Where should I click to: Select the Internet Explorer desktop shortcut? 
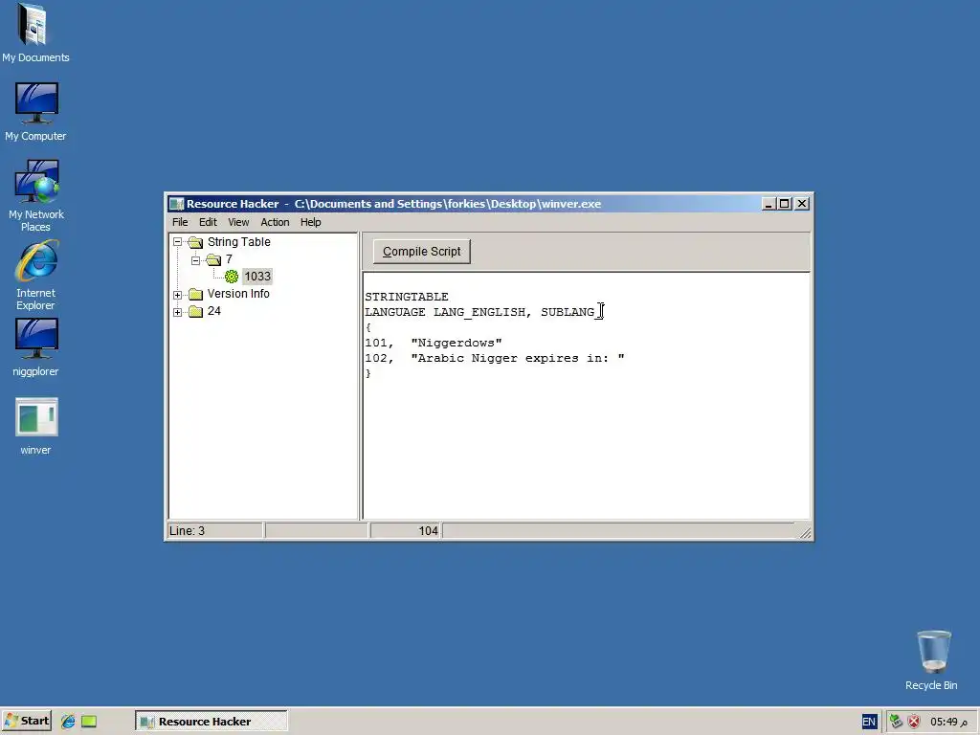pos(35,277)
